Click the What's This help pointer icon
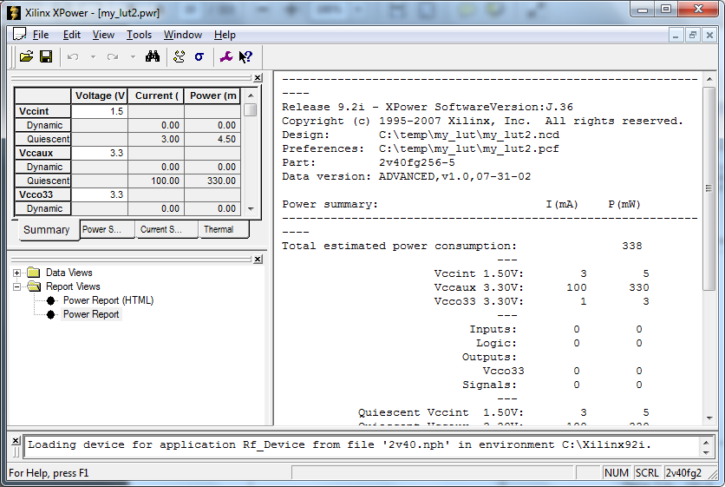 tap(245, 56)
